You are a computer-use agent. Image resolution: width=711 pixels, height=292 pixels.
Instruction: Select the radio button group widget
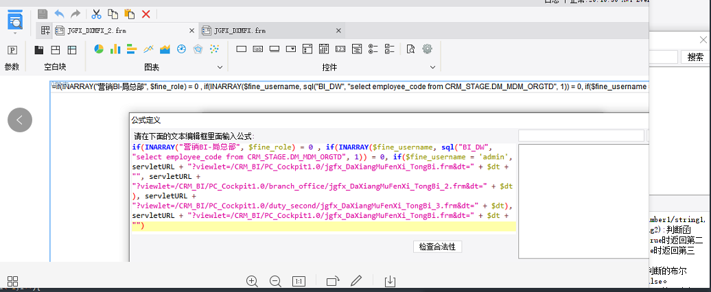pos(373,49)
